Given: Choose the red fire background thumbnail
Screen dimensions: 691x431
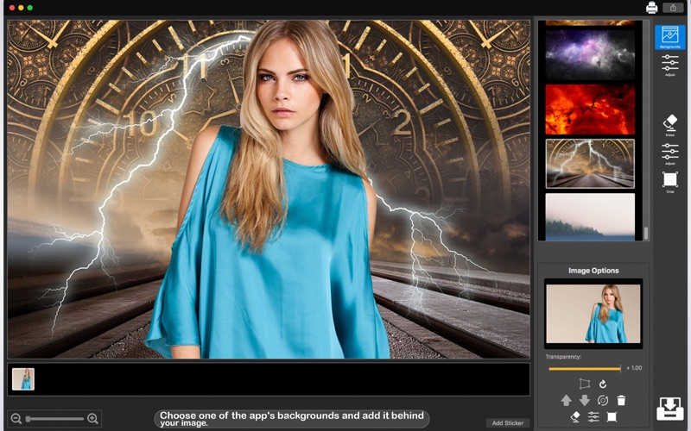Looking at the screenshot, I should [x=590, y=109].
